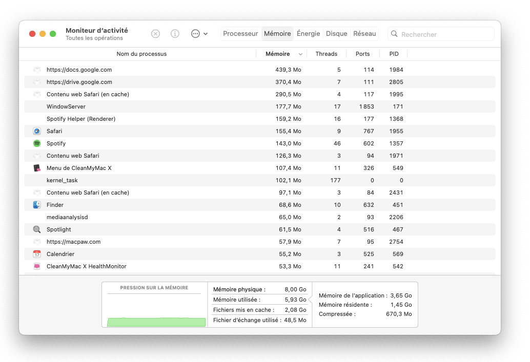530x362 pixels.
Task: Click the stop process (X) toolbar icon
Action: pyautogui.click(x=155, y=34)
